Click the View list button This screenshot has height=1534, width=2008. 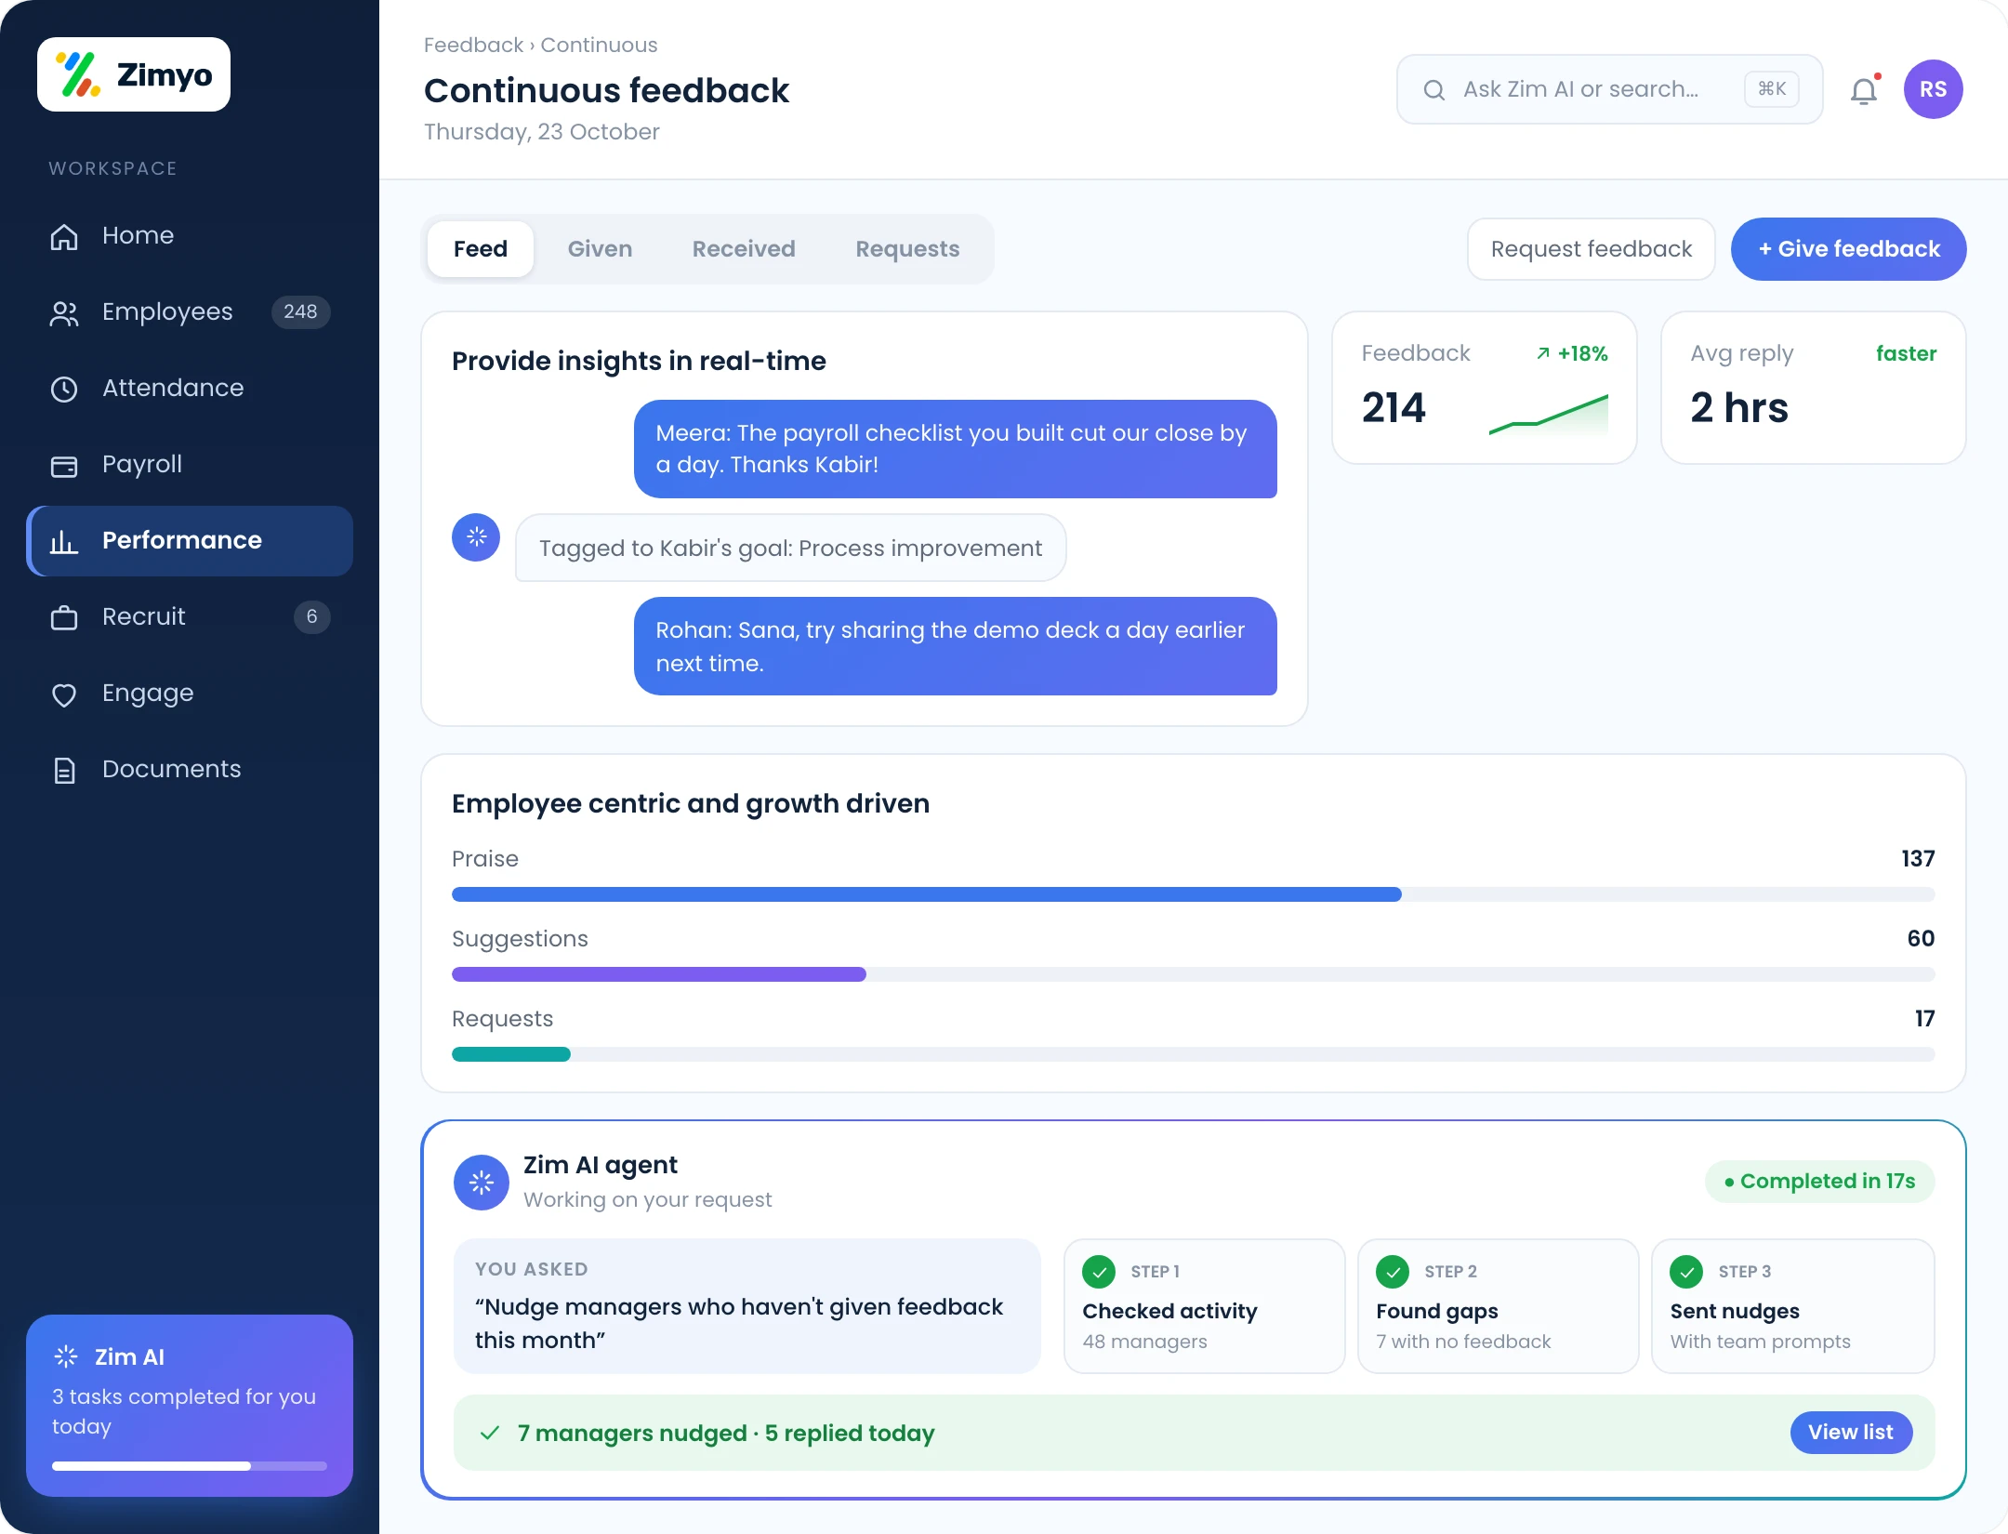pyautogui.click(x=1851, y=1433)
